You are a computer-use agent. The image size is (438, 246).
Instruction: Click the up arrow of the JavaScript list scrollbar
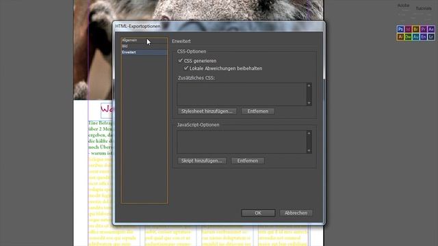click(x=309, y=133)
